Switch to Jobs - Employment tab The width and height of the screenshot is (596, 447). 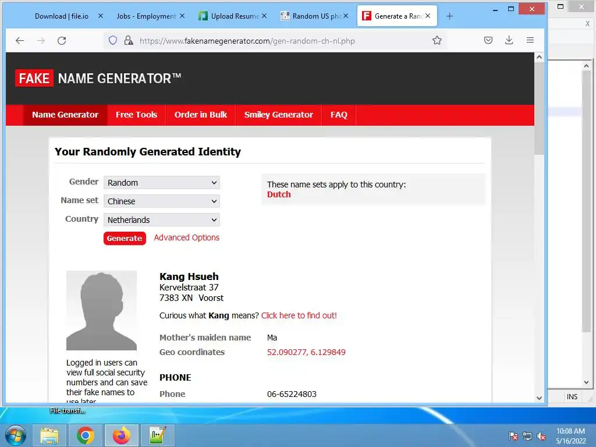pos(146,16)
